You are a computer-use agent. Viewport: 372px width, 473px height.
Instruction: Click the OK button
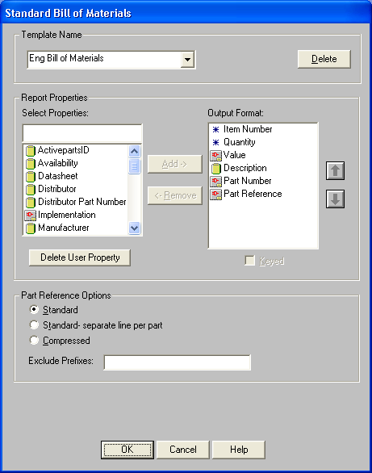127,450
